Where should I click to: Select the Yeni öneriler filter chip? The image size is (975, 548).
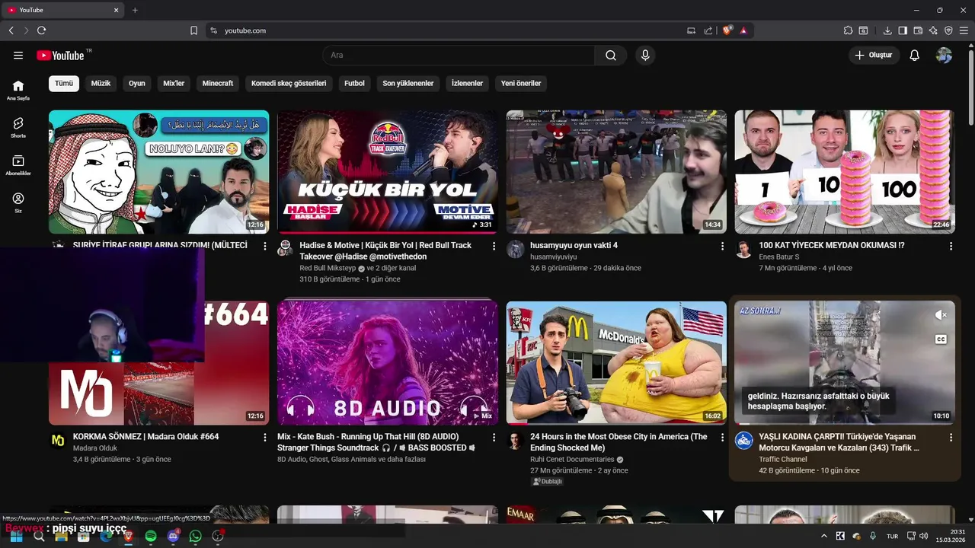[521, 83]
